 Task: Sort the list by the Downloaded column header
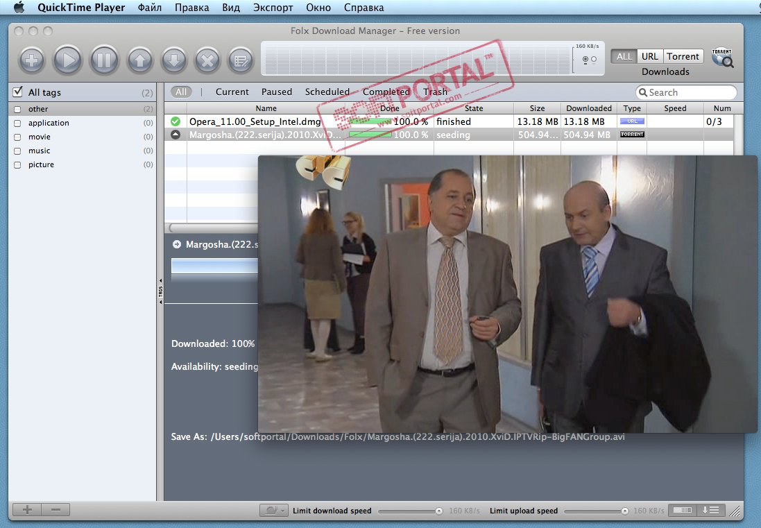[x=589, y=108]
